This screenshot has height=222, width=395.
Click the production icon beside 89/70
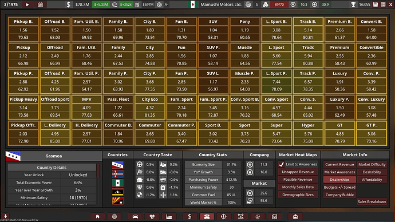265,5
